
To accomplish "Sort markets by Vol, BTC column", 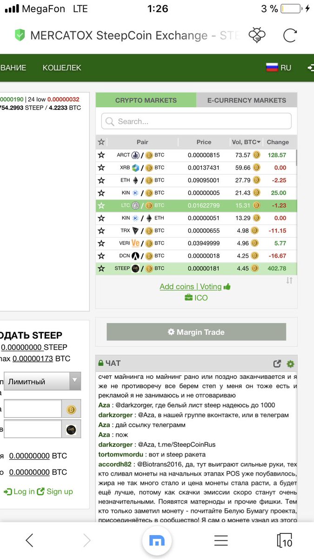I will [246, 142].
